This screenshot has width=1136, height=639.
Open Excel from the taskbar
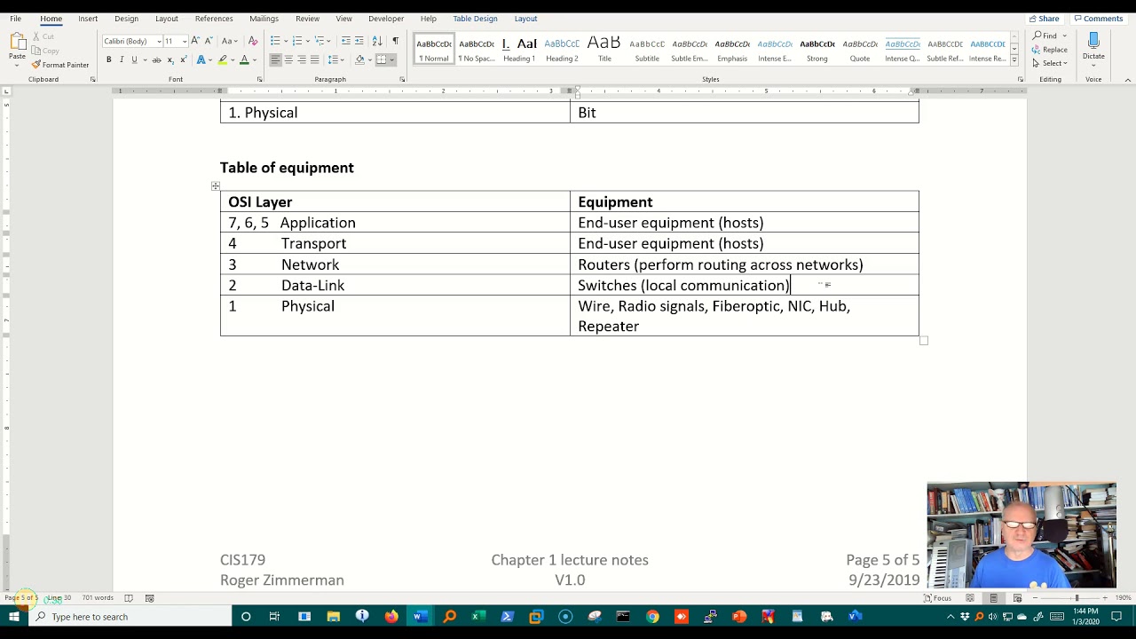tap(478, 617)
